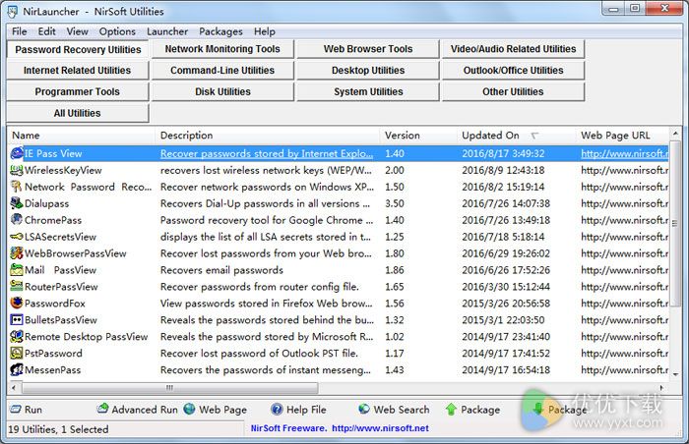Click the BulletsPassView icon
The width and height of the screenshot is (689, 444).
[17, 320]
